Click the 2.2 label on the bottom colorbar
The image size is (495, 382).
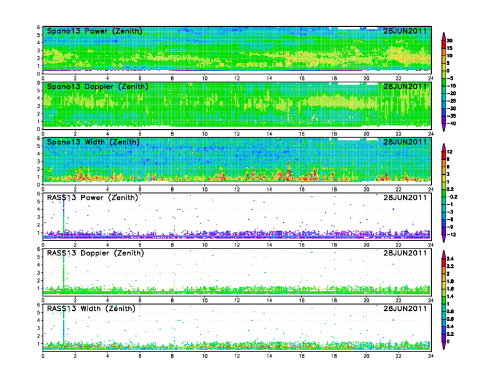450,266
